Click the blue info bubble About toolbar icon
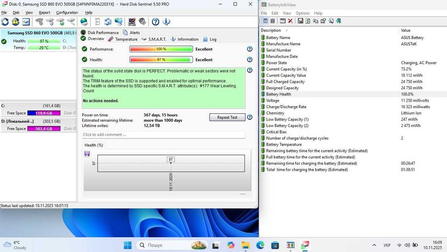Viewport: 447px width, 252px height. point(166,21)
